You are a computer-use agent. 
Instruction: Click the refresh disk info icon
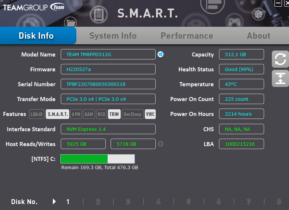280,59
